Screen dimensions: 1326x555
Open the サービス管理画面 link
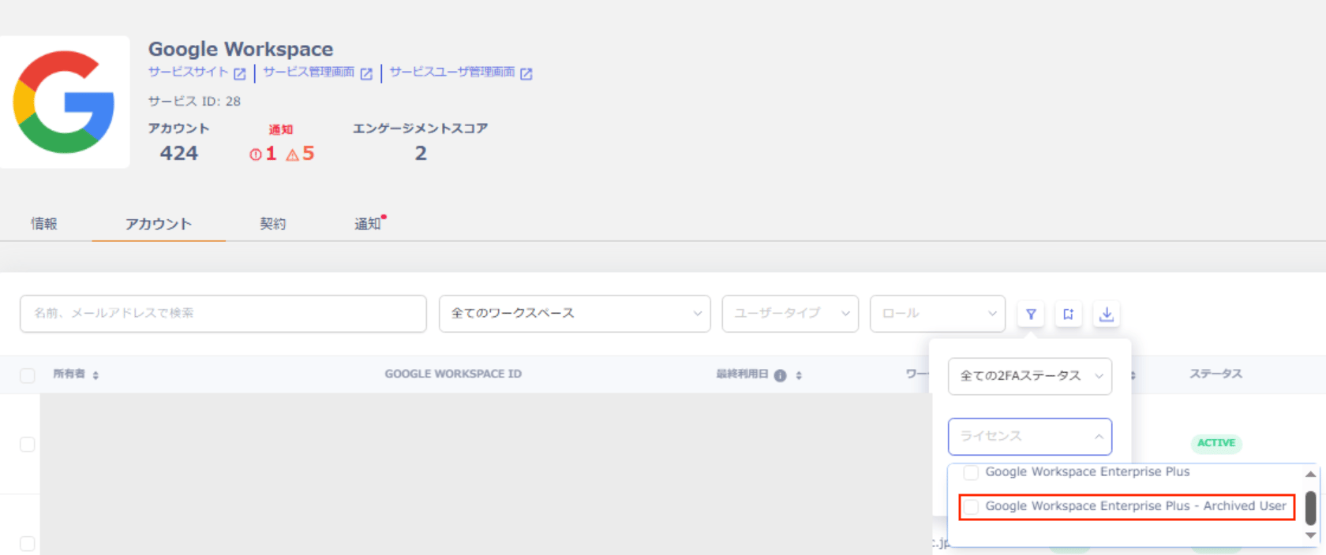click(309, 72)
